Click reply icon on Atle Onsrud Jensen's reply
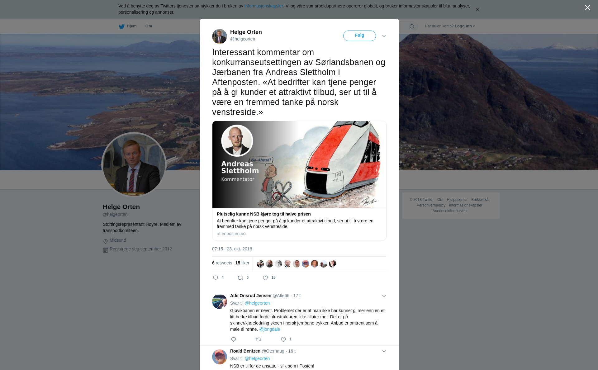Image resolution: width=598 pixels, height=370 pixels. click(x=234, y=339)
